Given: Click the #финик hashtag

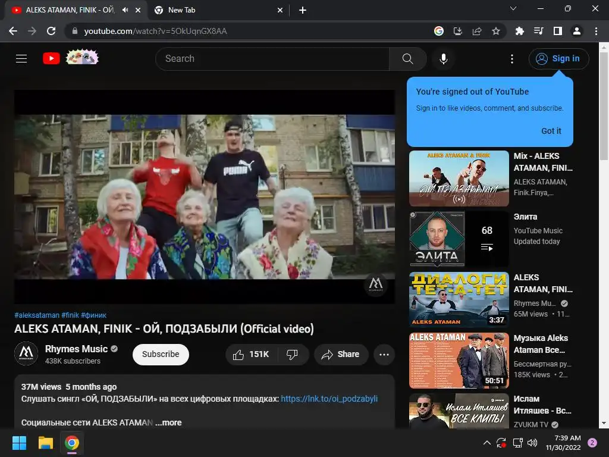Looking at the screenshot, I should (93, 315).
